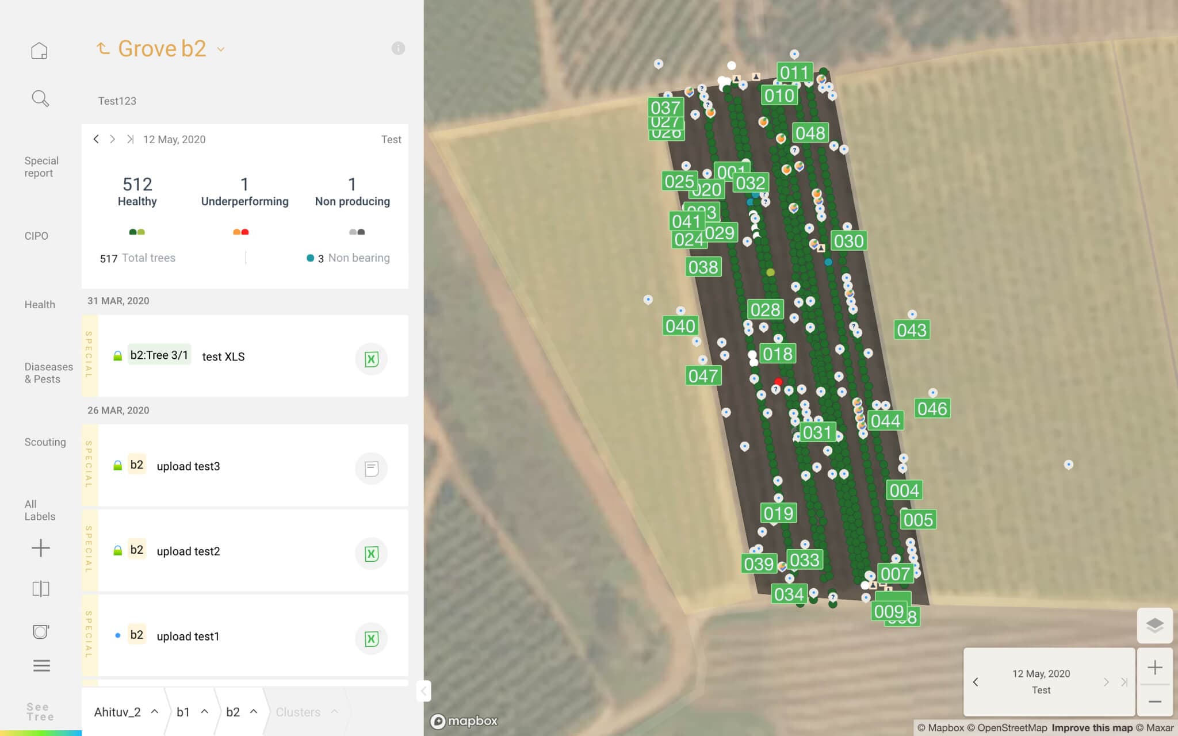The width and height of the screenshot is (1178, 736).
Task: Open the map layers switcher
Action: pyautogui.click(x=1156, y=626)
